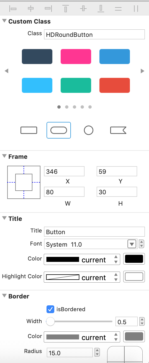
Task: Pick the pink color swatch
Action: [x=76, y=57]
